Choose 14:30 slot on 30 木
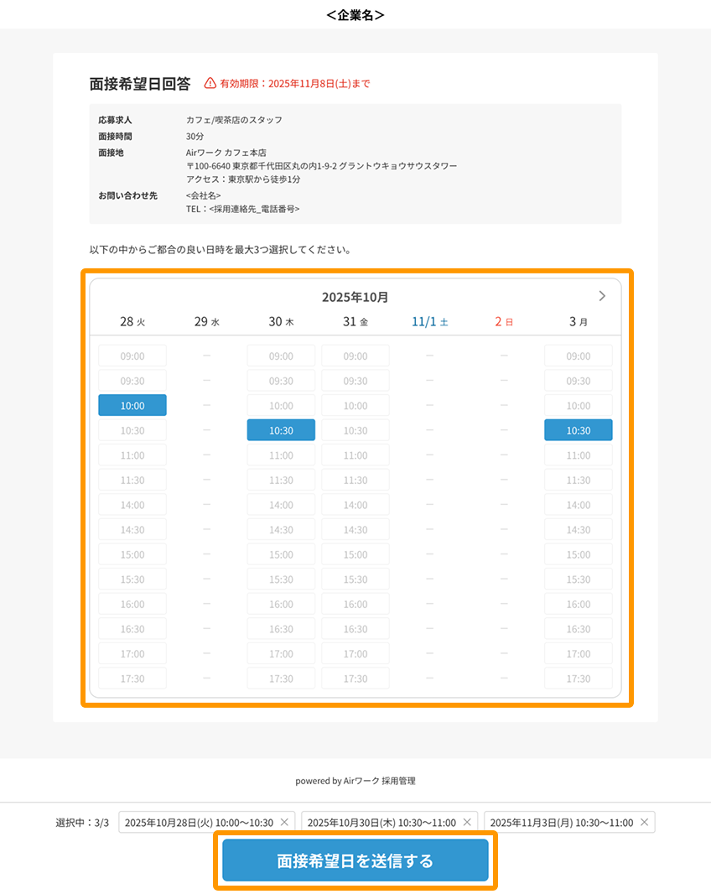The height and width of the screenshot is (894, 711). click(x=281, y=530)
